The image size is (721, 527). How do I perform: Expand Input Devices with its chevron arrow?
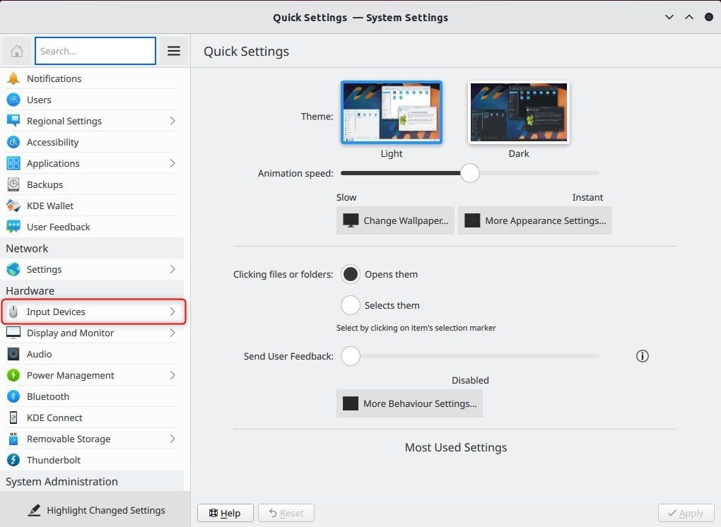(172, 312)
